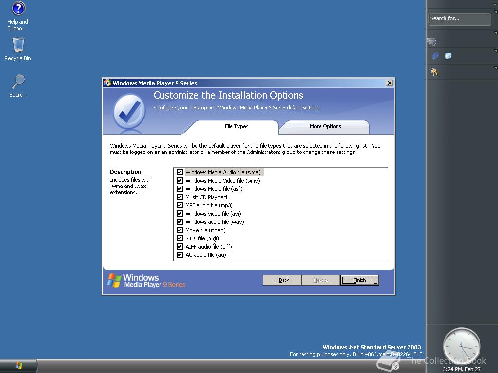498x373 pixels.
Task: Uncheck Windows Media Audio file (wma)
Action: 180,172
